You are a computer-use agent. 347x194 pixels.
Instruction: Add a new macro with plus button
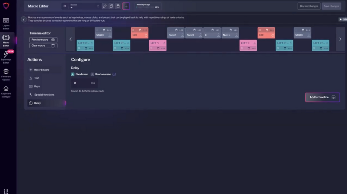click(x=126, y=6)
